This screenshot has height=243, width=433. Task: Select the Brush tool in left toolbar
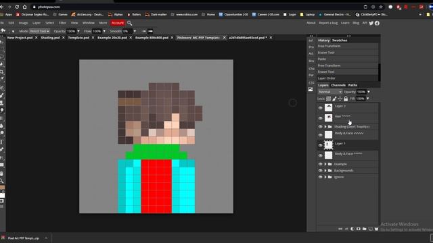tap(1, 95)
